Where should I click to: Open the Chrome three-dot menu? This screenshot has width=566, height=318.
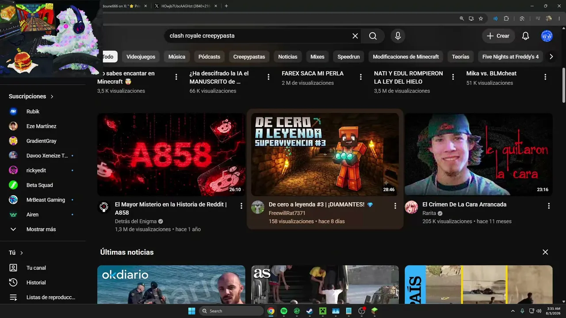(x=558, y=19)
